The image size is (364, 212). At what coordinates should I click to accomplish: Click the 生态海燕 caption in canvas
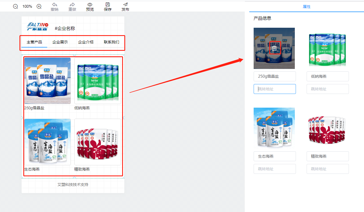tap(32, 169)
